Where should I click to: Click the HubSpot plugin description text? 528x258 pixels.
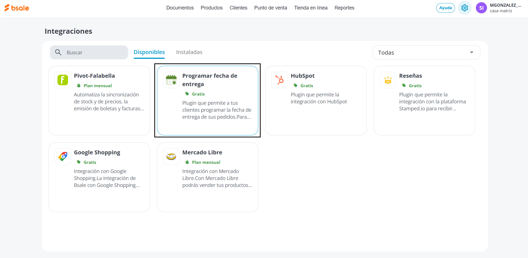click(319, 98)
